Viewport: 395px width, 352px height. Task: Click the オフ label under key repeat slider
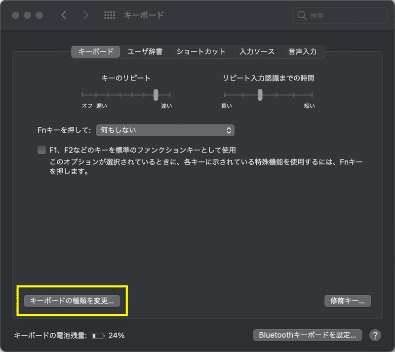(x=87, y=106)
